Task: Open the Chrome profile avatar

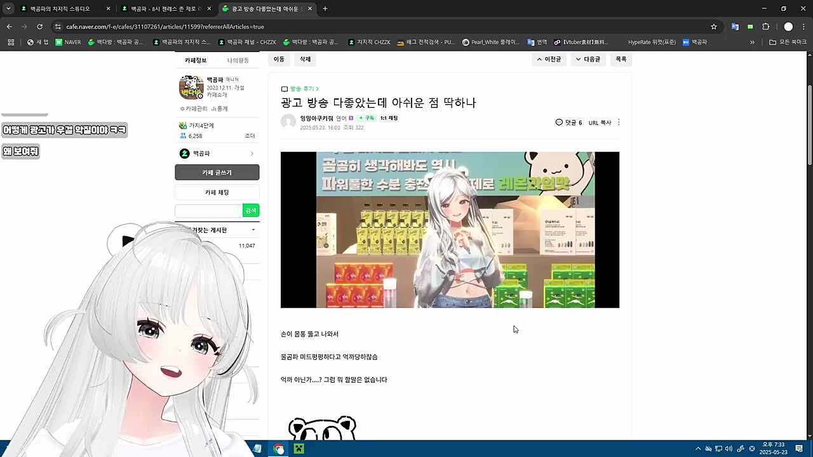Action: 788,27
